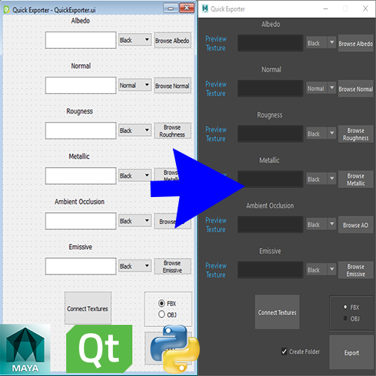The width and height of the screenshot is (376, 376).
Task: Click Browse Albedo in Maya Quick Exporter
Action: tap(356, 44)
